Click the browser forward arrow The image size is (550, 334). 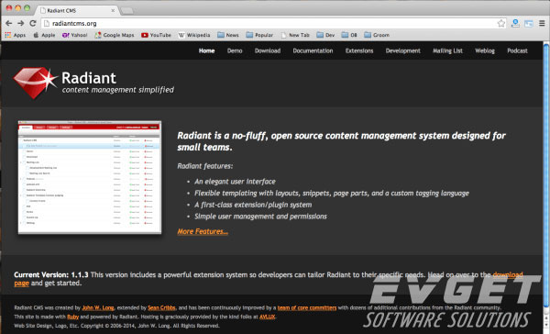pyautogui.click(x=21, y=23)
